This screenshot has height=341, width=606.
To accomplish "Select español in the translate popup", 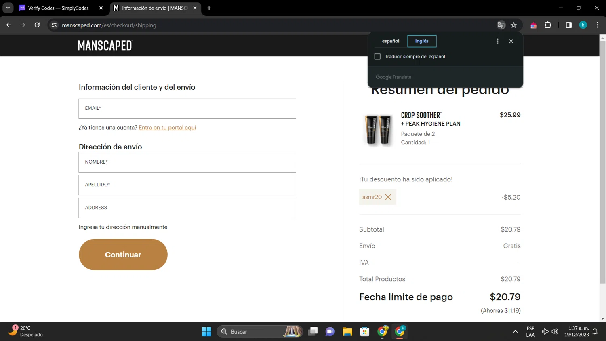I will pyautogui.click(x=391, y=41).
